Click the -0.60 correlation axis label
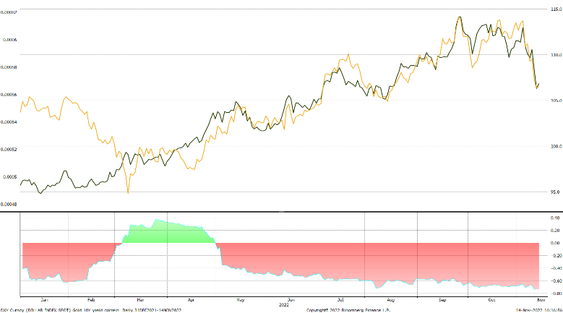 [x=555, y=281]
